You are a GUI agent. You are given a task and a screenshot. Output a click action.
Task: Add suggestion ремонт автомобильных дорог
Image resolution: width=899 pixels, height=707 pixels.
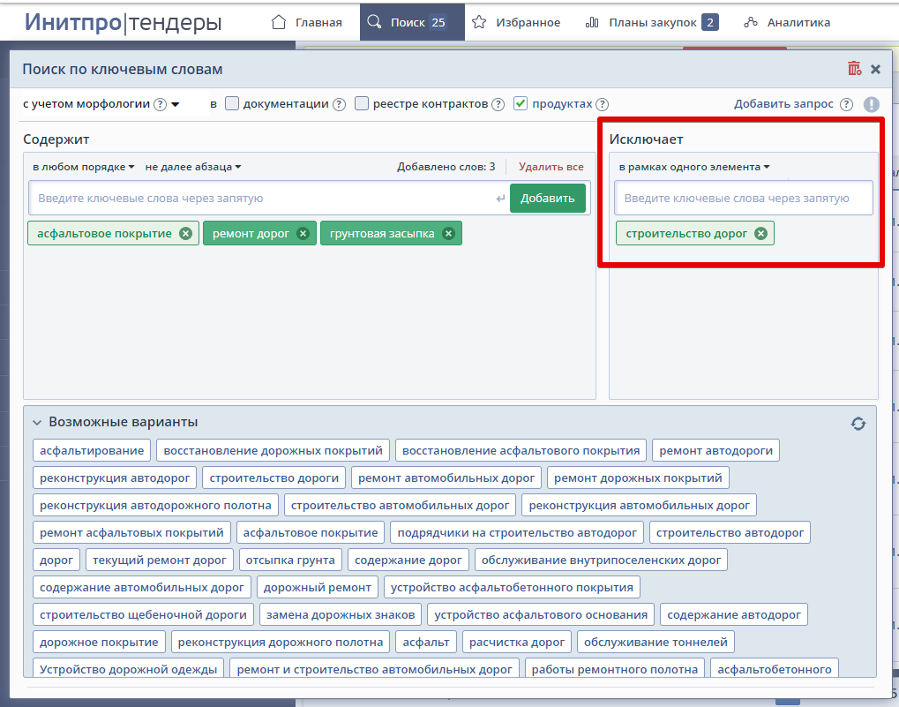(446, 478)
